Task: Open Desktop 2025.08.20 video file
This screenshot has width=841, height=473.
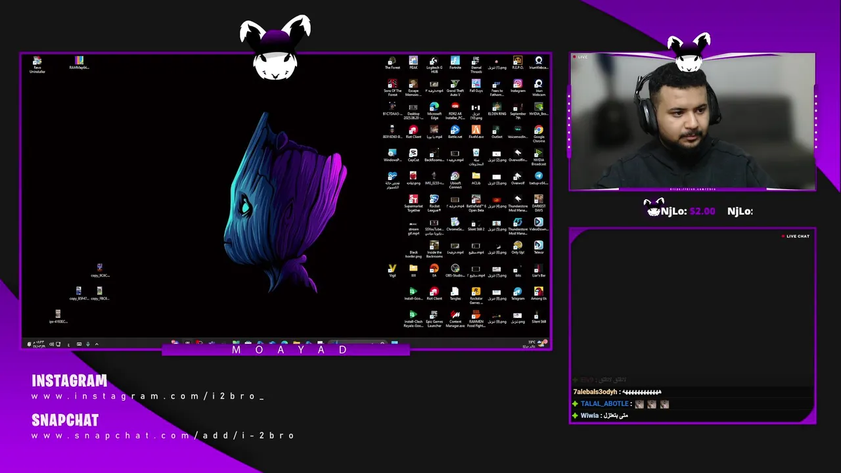Action: [x=413, y=111]
